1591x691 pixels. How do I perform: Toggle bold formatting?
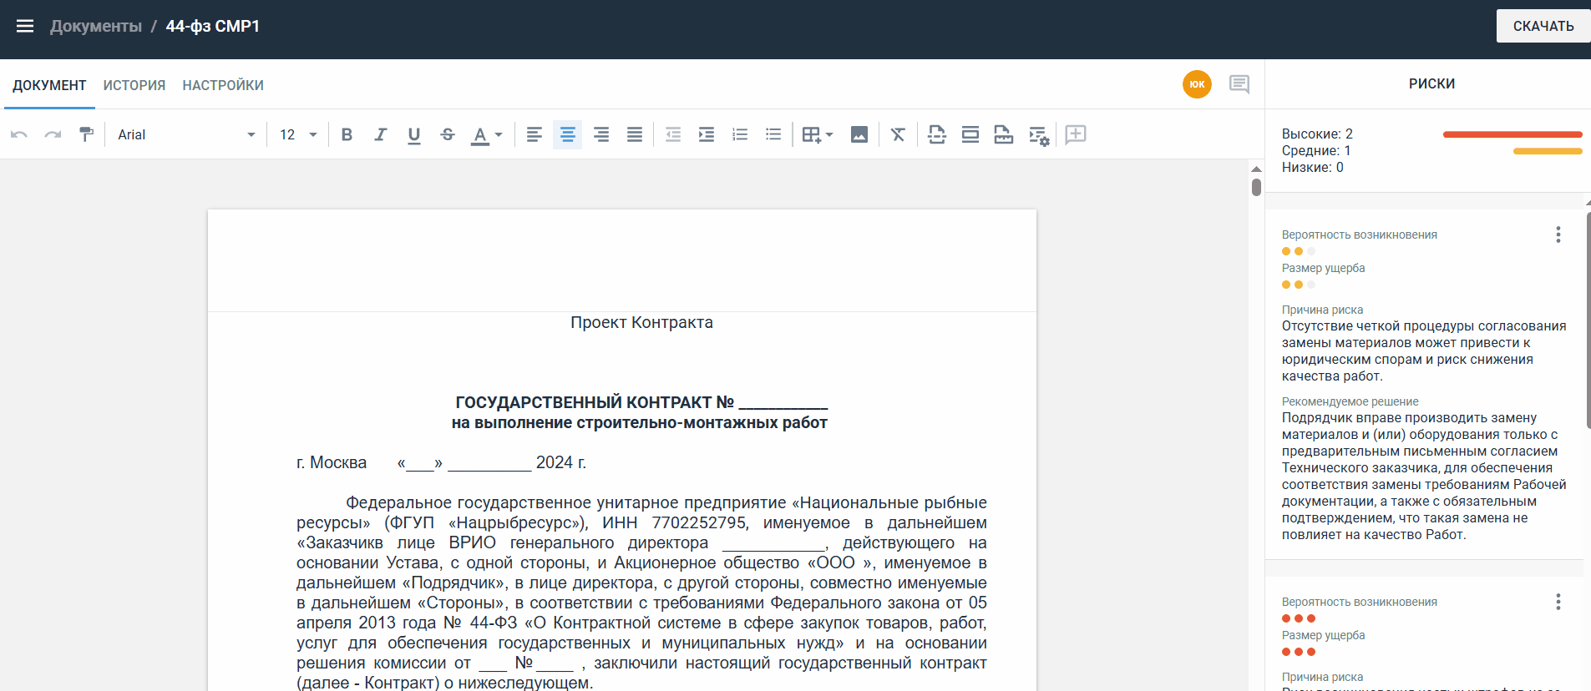[x=347, y=134]
